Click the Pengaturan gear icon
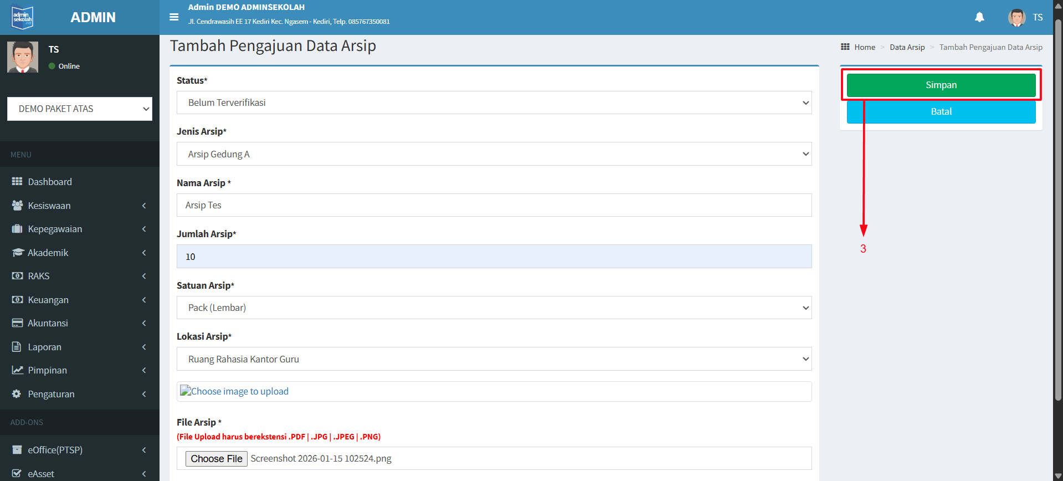1063x481 pixels. pyautogui.click(x=17, y=394)
